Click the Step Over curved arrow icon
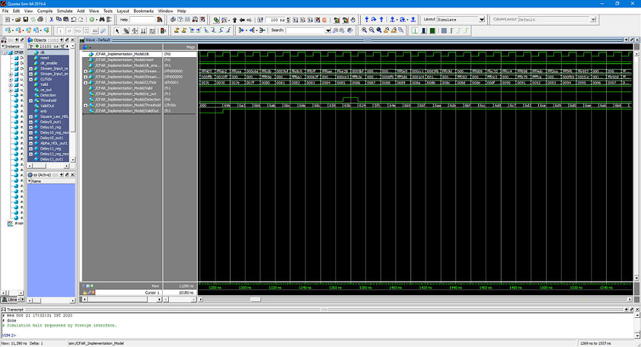 coord(374,20)
